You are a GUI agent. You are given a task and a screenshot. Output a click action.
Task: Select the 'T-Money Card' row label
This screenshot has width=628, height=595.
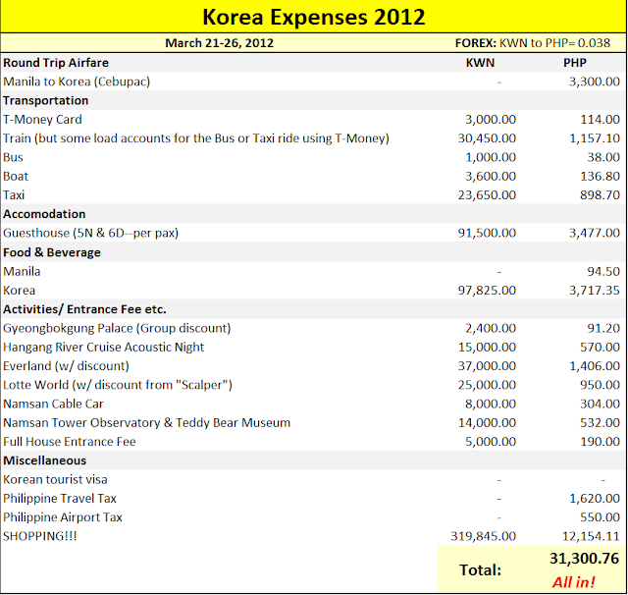(42, 120)
